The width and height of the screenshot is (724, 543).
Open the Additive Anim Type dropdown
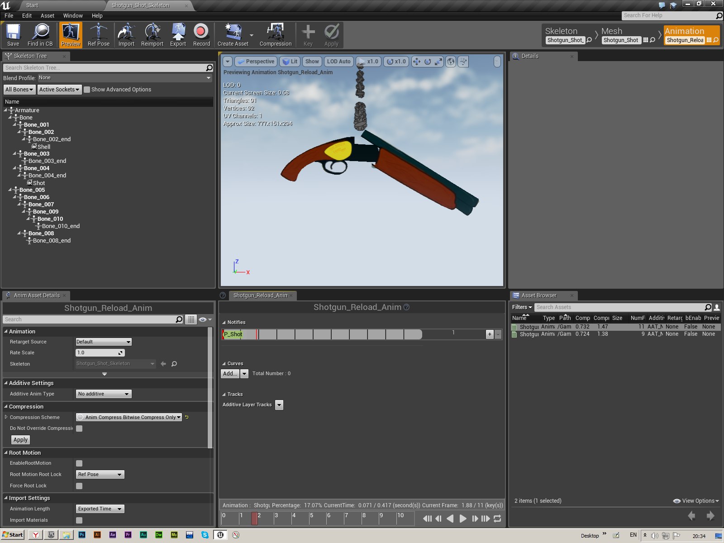[x=104, y=394]
